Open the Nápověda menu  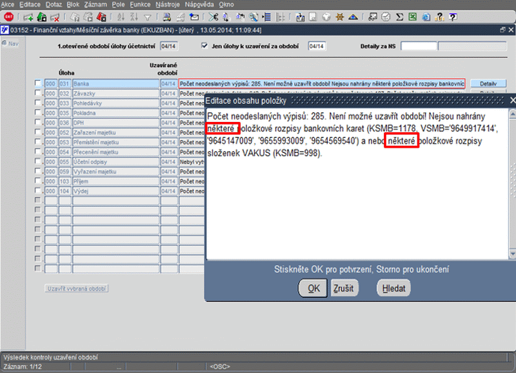pyautogui.click(x=199, y=5)
